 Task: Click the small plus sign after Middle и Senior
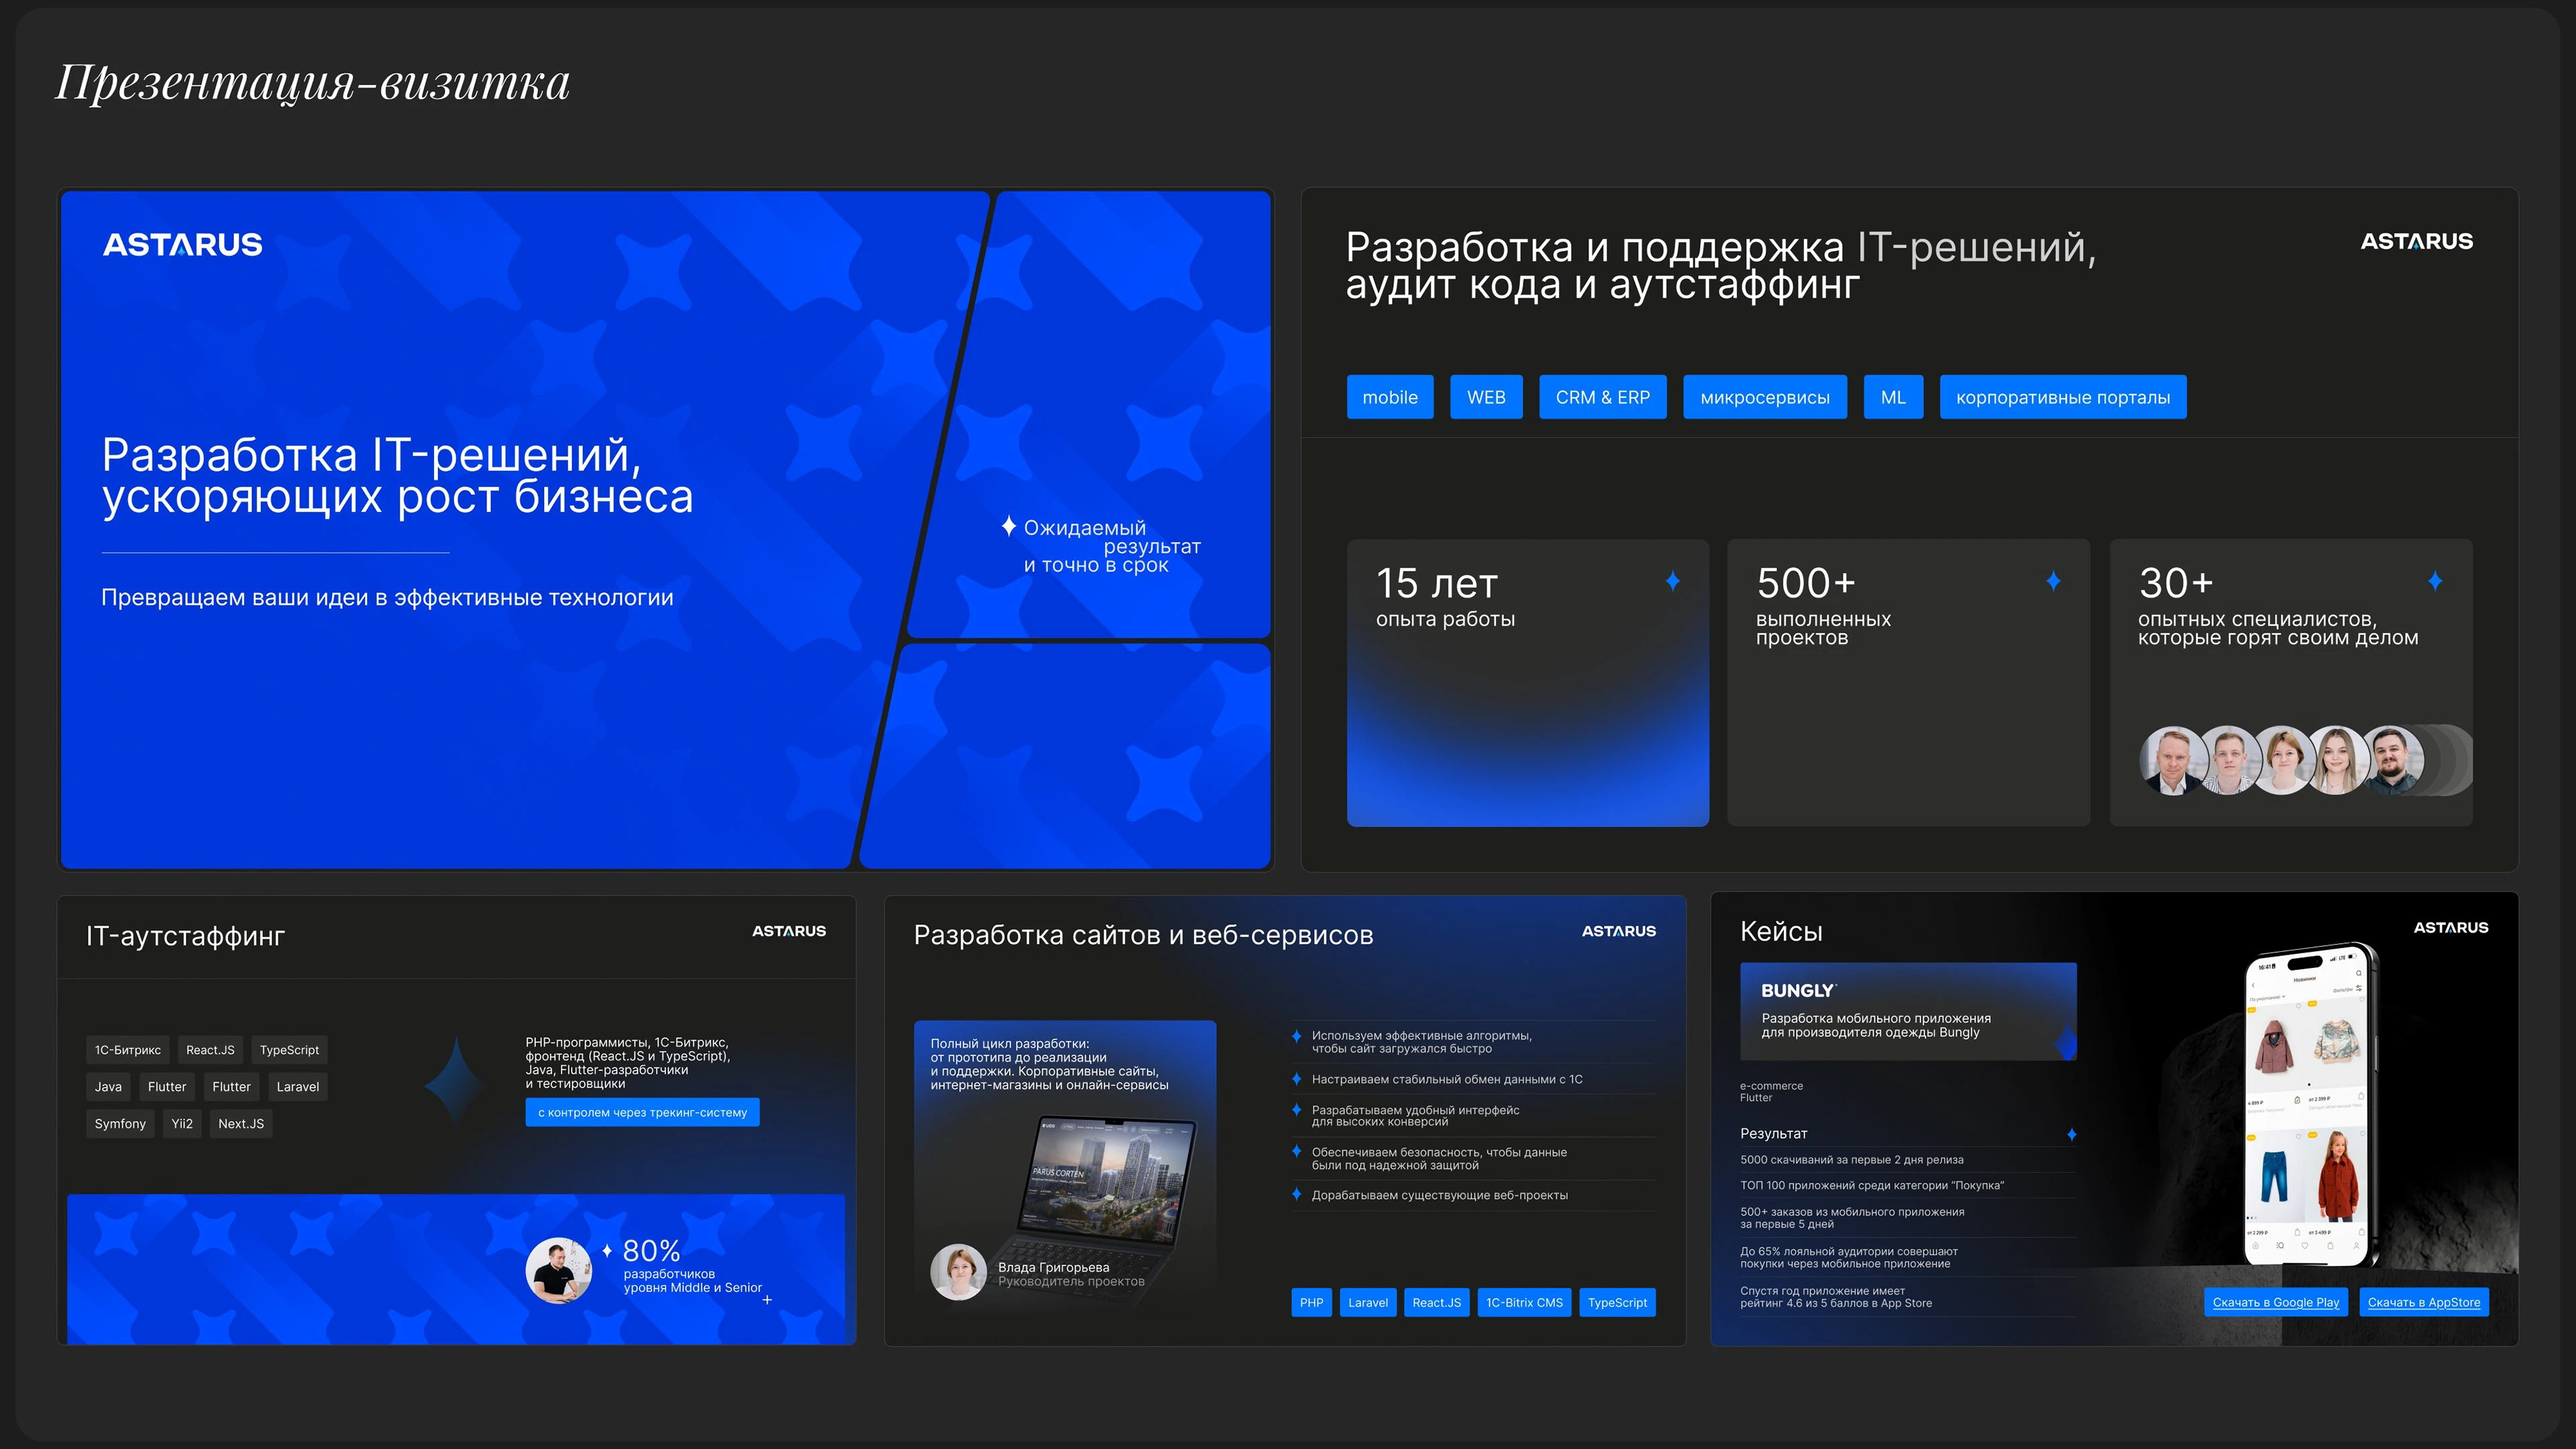(767, 1300)
